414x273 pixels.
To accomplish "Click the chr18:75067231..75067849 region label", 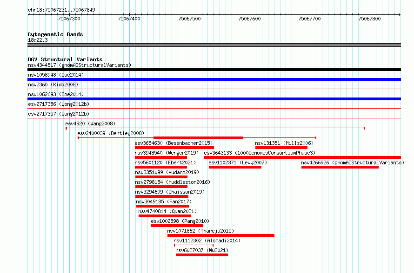I will tap(61, 10).
